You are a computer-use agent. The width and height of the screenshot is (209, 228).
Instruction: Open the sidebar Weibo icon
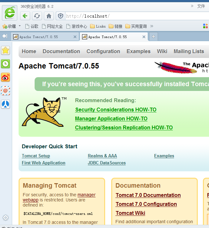coord(5,77)
